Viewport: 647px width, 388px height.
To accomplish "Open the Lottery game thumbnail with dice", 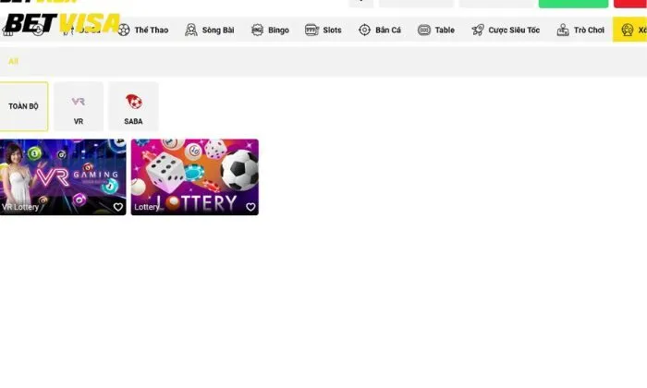I will 195,174.
